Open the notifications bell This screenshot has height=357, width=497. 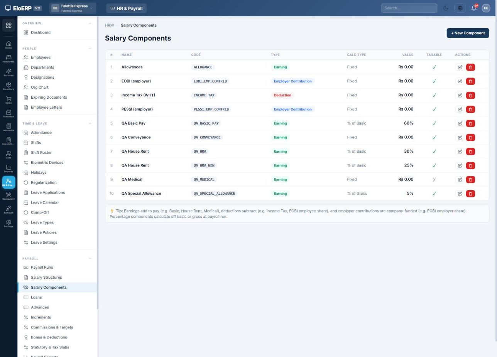pos(474,8)
